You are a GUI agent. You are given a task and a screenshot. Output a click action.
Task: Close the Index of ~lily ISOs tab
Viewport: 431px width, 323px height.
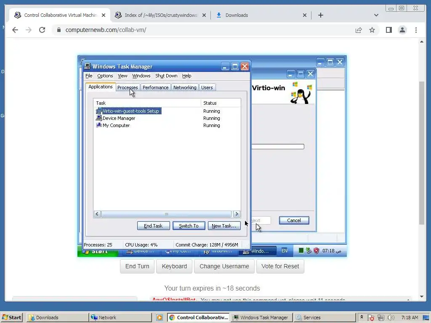click(204, 15)
